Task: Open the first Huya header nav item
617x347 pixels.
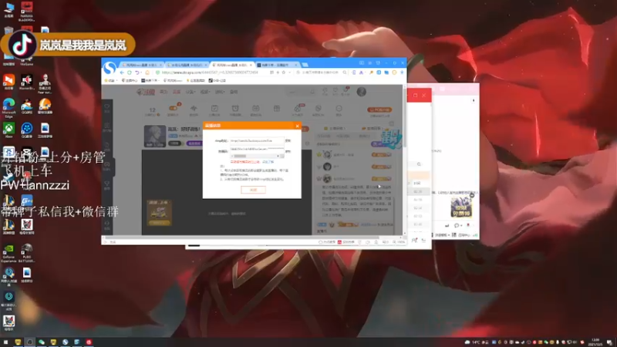Action: (164, 92)
